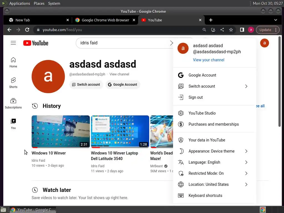This screenshot has width=284, height=213.
Task: Click the address bar search magnifier icon
Action: click(x=204, y=30)
